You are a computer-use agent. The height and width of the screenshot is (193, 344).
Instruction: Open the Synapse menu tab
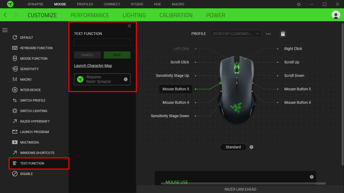tap(36, 4)
